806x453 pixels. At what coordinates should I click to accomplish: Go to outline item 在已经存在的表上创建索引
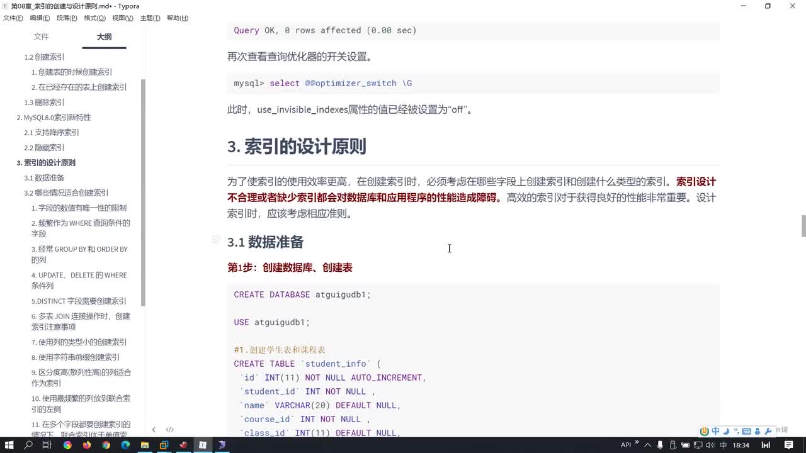click(x=79, y=87)
